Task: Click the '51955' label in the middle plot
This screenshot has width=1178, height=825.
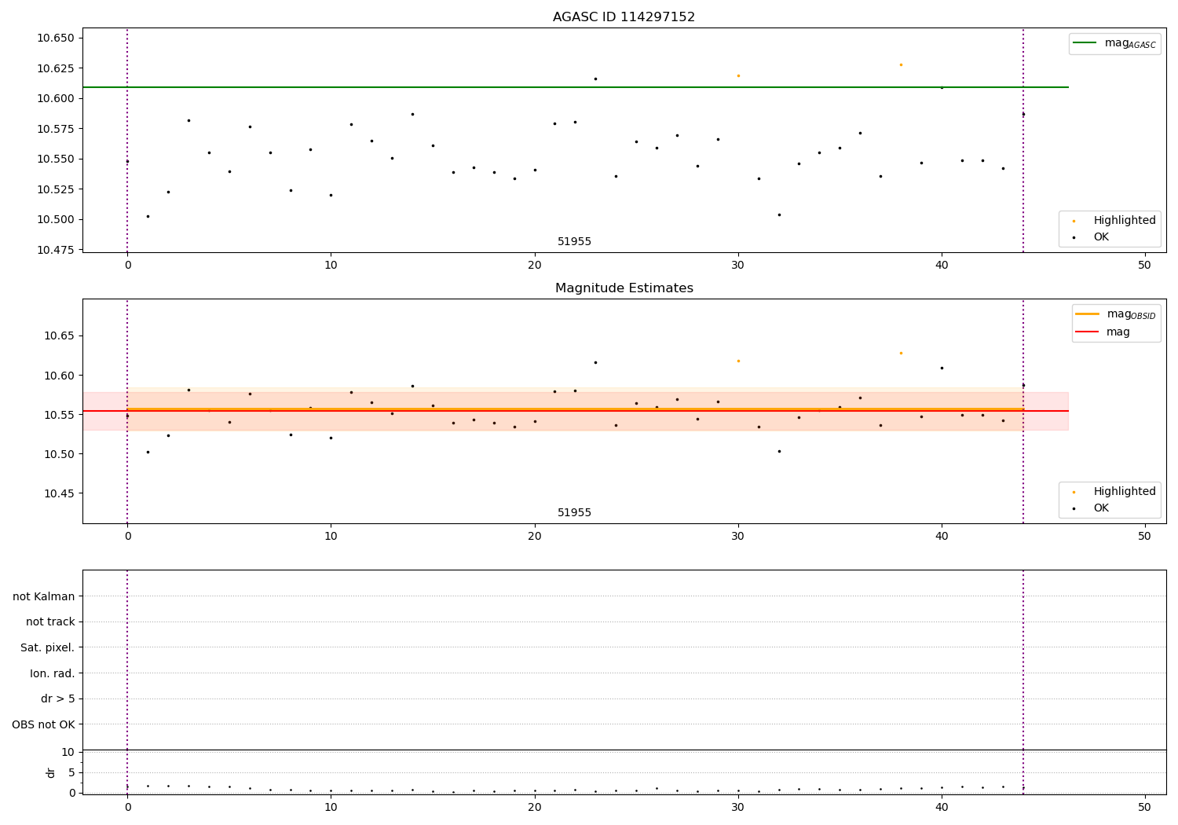Action: pyautogui.click(x=574, y=512)
